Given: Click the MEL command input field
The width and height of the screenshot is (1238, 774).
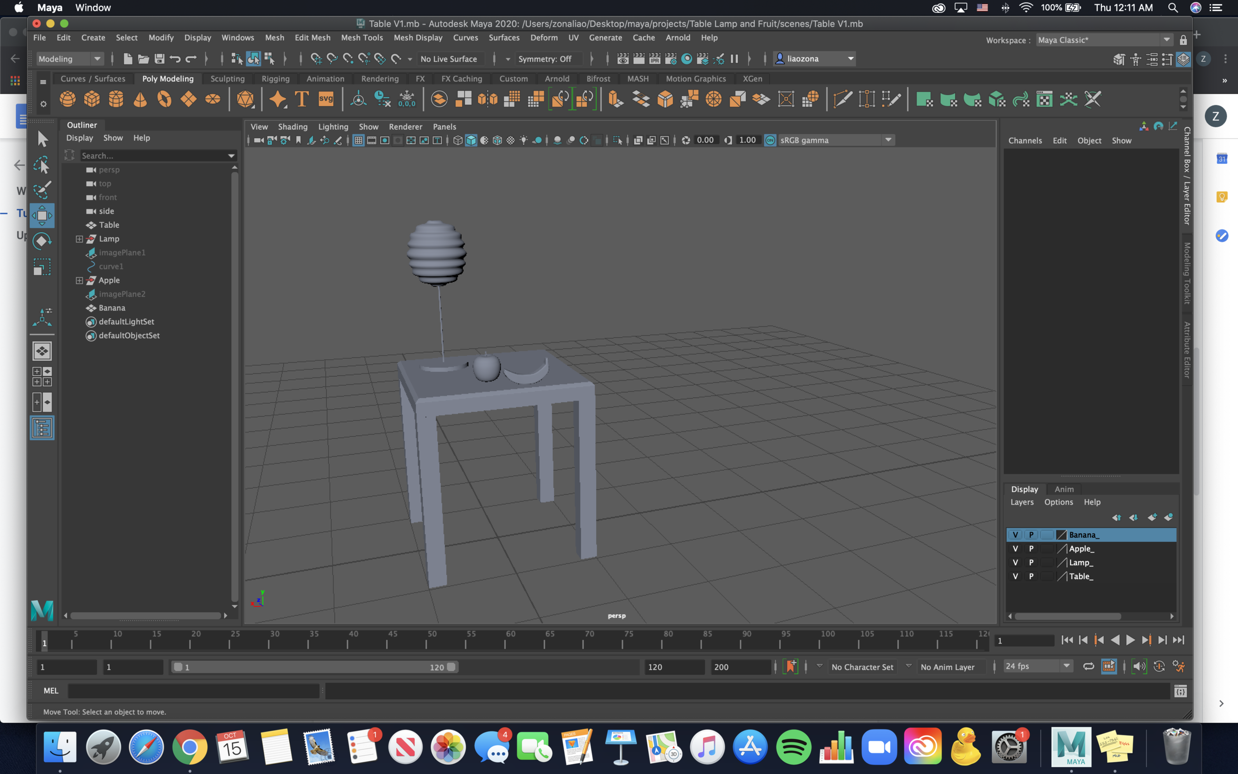Looking at the screenshot, I should point(194,691).
